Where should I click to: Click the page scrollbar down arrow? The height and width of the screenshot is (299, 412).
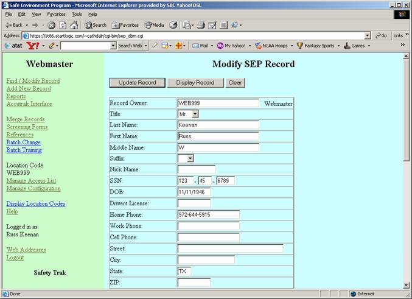tap(406, 284)
